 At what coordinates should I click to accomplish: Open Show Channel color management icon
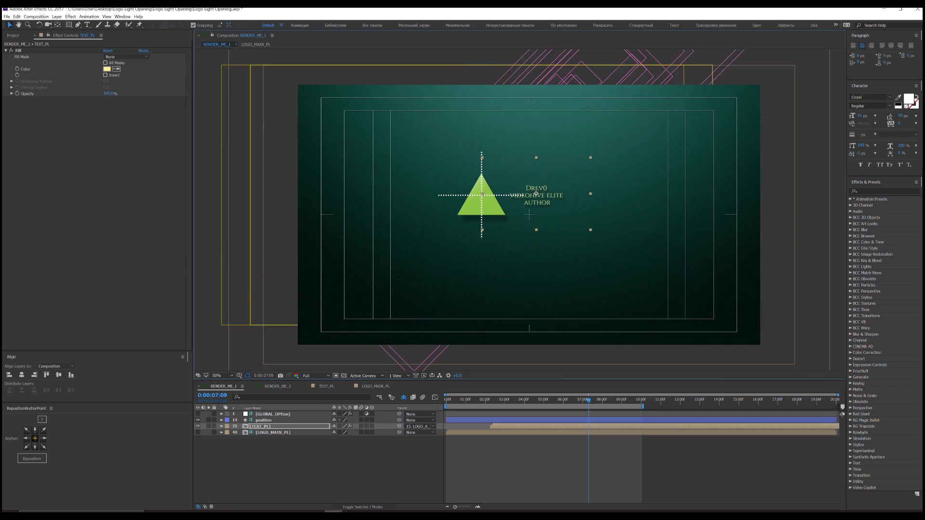pos(296,376)
